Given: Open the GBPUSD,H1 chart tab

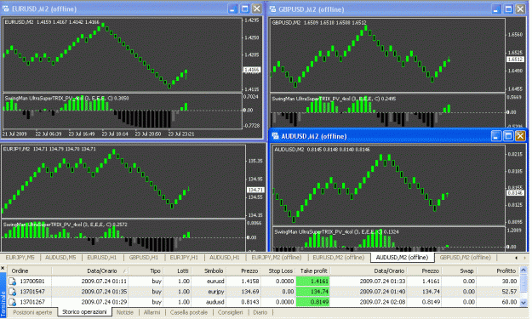Looking at the screenshot, I should [144, 258].
